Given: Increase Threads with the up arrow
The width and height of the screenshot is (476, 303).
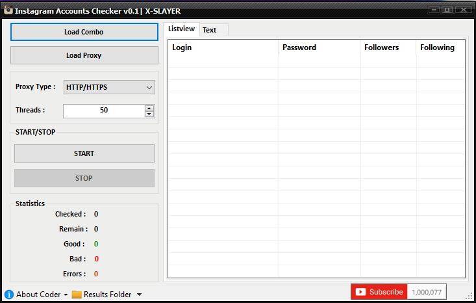Looking at the screenshot, I should [149, 108].
